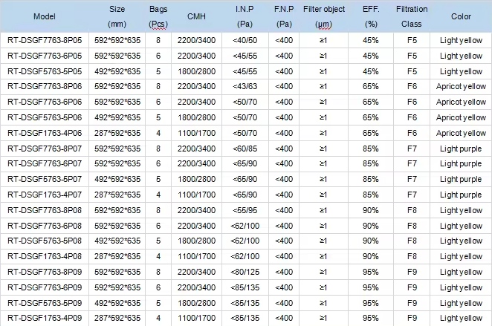
Task: Click the Color column header
Action: click(x=461, y=16)
